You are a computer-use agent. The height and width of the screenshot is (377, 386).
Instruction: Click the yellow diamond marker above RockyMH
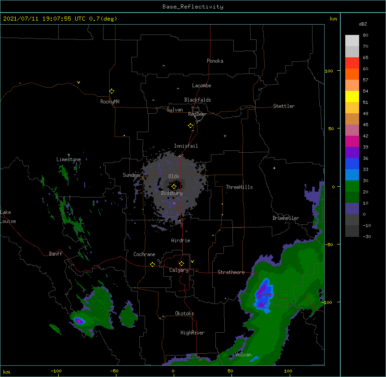click(x=112, y=91)
